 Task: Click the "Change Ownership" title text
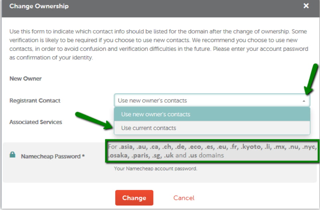pyautogui.click(x=39, y=6)
